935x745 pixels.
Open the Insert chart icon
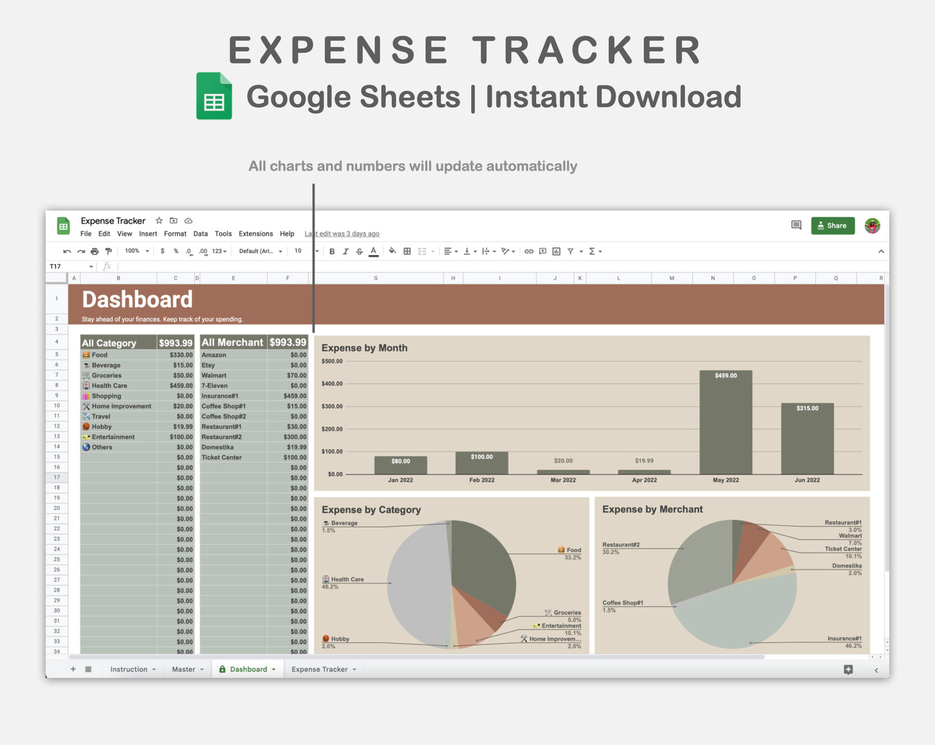556,252
